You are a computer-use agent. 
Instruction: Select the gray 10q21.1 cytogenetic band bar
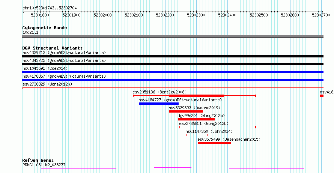click(x=173, y=36)
